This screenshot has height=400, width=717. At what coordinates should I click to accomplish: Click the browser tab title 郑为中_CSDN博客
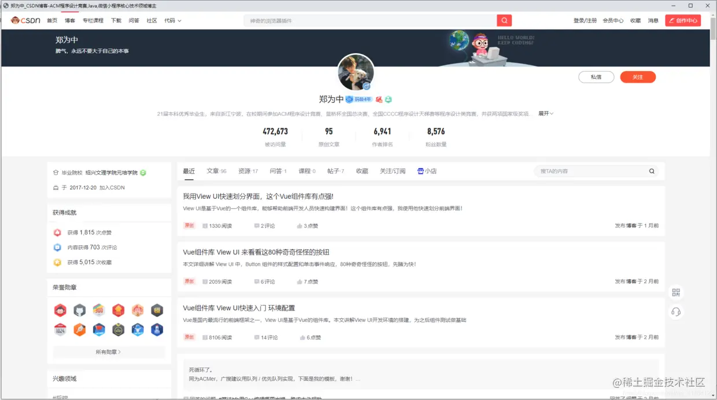(x=83, y=5)
